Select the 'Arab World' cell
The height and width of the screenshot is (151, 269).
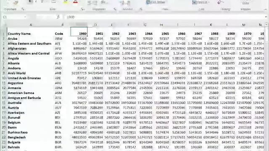16,73
